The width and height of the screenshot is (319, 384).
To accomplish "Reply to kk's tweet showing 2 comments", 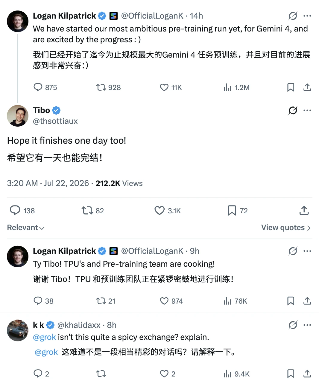I will coord(38,373).
